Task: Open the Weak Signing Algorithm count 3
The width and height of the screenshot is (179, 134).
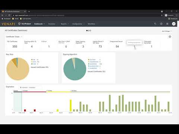Action: coord(83,47)
